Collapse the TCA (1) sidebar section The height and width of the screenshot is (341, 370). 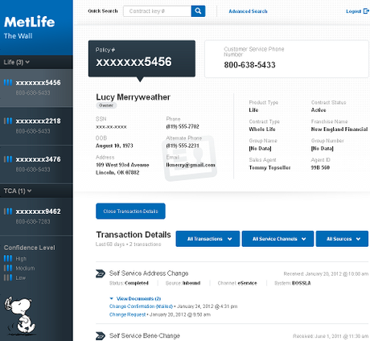(x=18, y=191)
